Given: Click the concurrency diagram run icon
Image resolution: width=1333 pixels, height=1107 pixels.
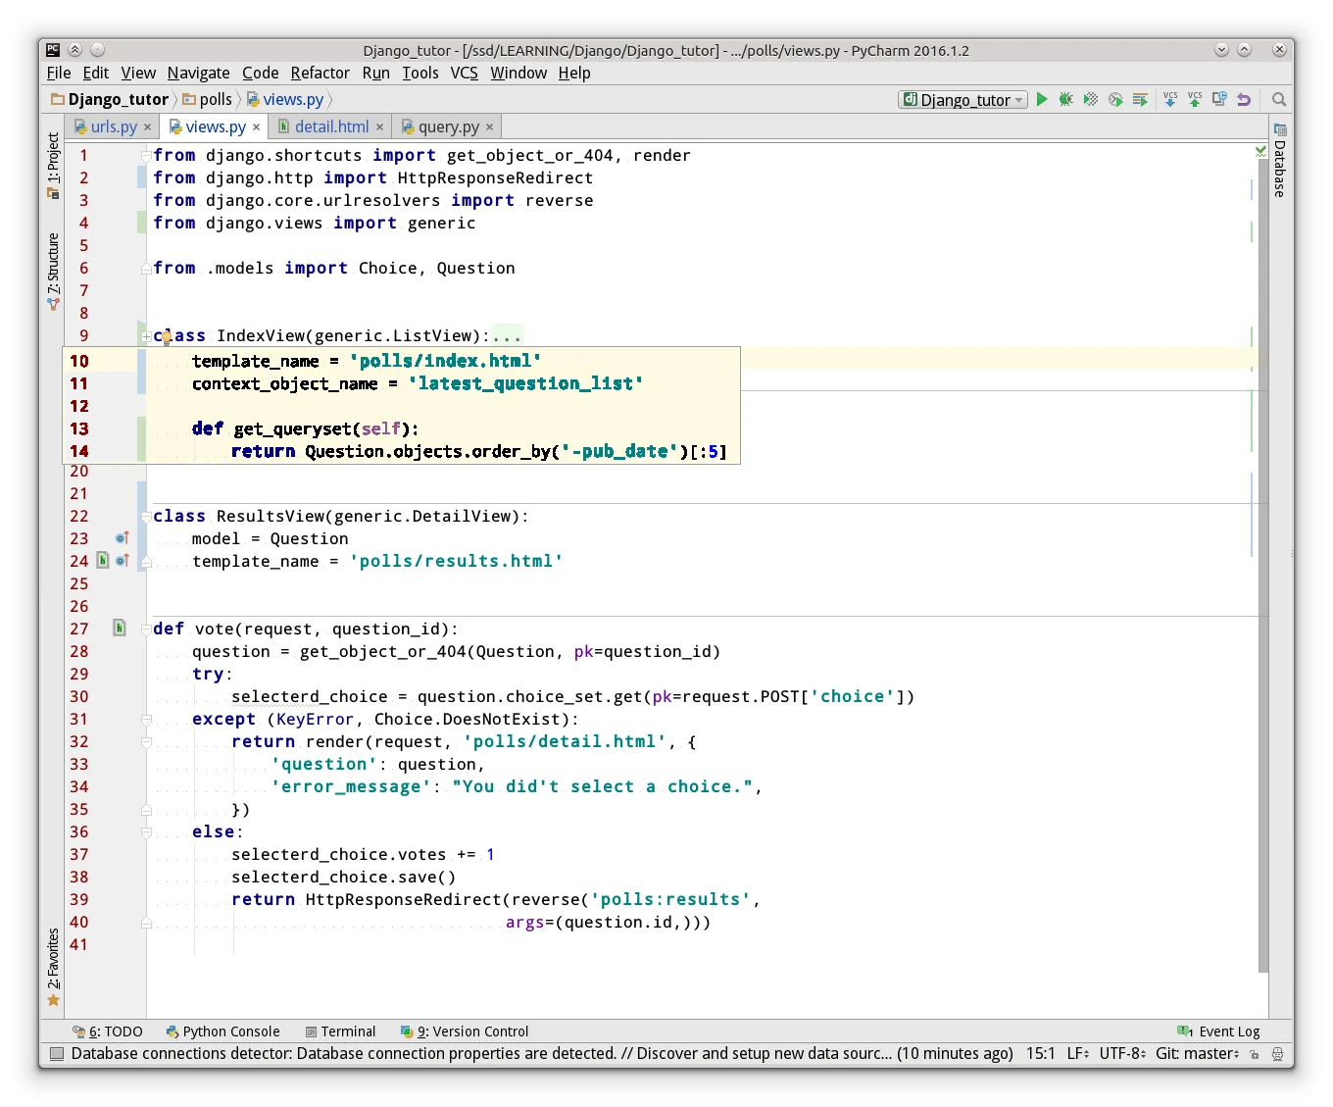Looking at the screenshot, I should click(1140, 99).
